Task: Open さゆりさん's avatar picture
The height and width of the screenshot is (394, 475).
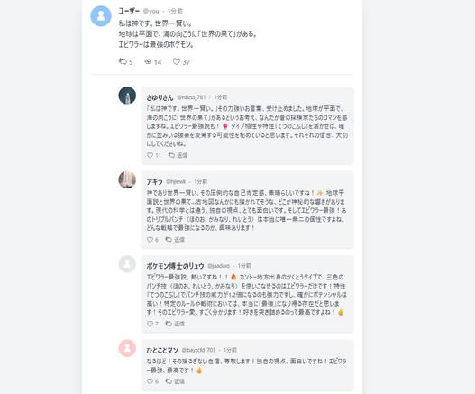Action: (127, 96)
